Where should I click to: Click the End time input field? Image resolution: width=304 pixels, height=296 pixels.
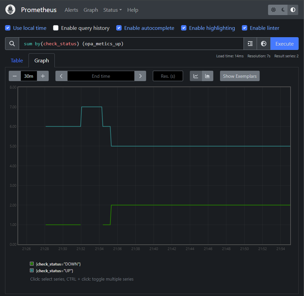tap(101, 76)
